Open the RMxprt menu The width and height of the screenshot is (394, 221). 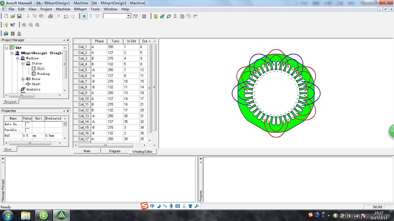pyautogui.click(x=80, y=9)
